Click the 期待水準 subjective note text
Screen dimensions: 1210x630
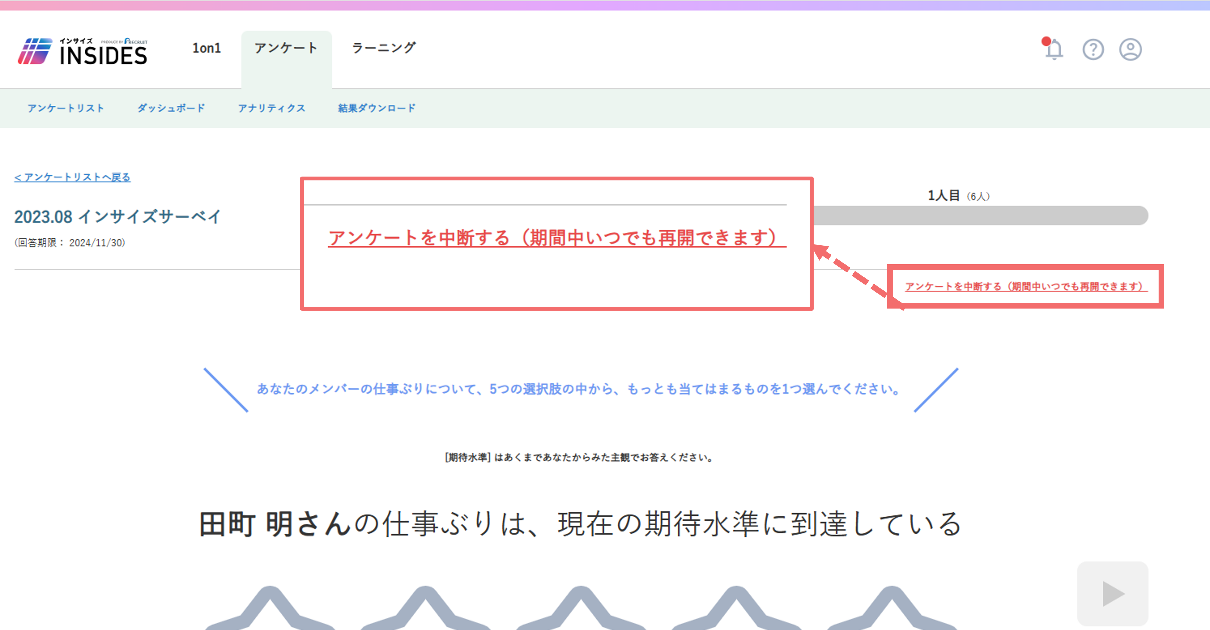(579, 457)
